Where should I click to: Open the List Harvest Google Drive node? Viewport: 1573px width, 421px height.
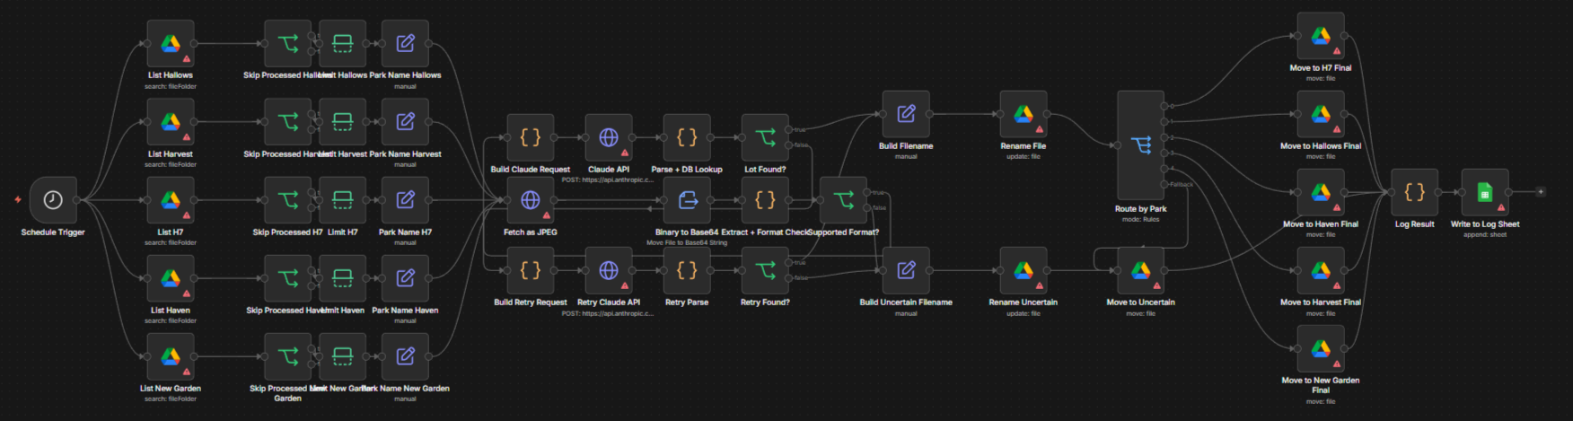171,121
